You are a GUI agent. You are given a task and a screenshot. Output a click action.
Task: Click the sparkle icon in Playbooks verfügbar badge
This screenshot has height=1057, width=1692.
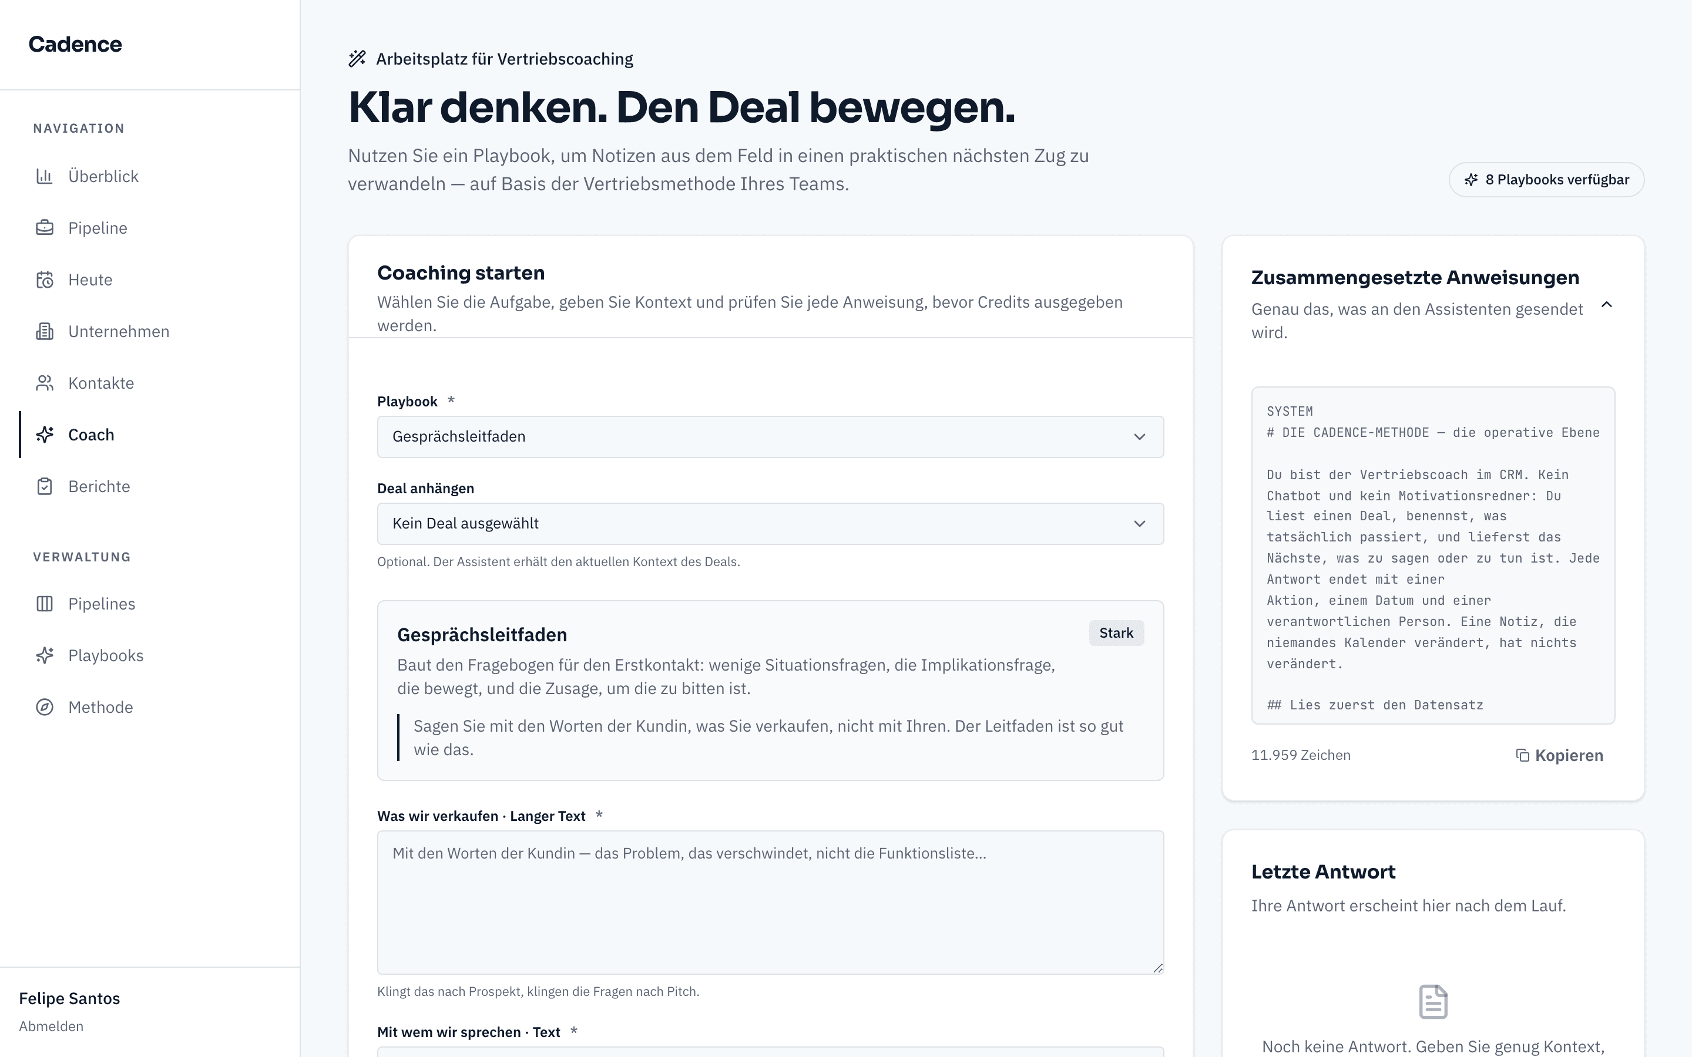click(1471, 180)
